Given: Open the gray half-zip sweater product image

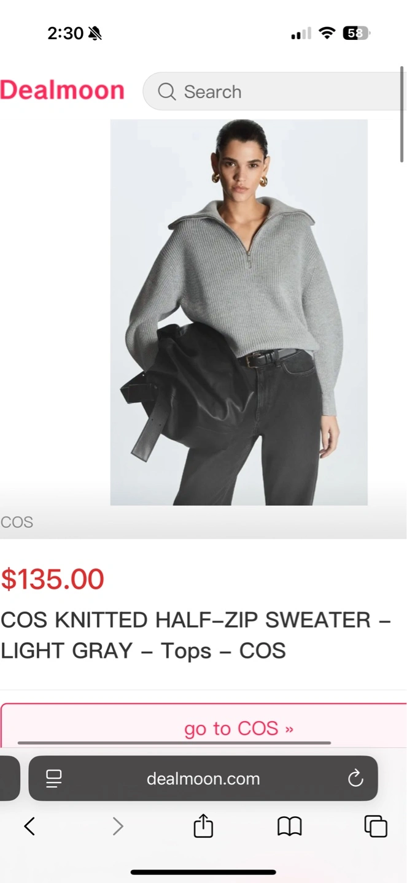Looking at the screenshot, I should click(x=239, y=312).
